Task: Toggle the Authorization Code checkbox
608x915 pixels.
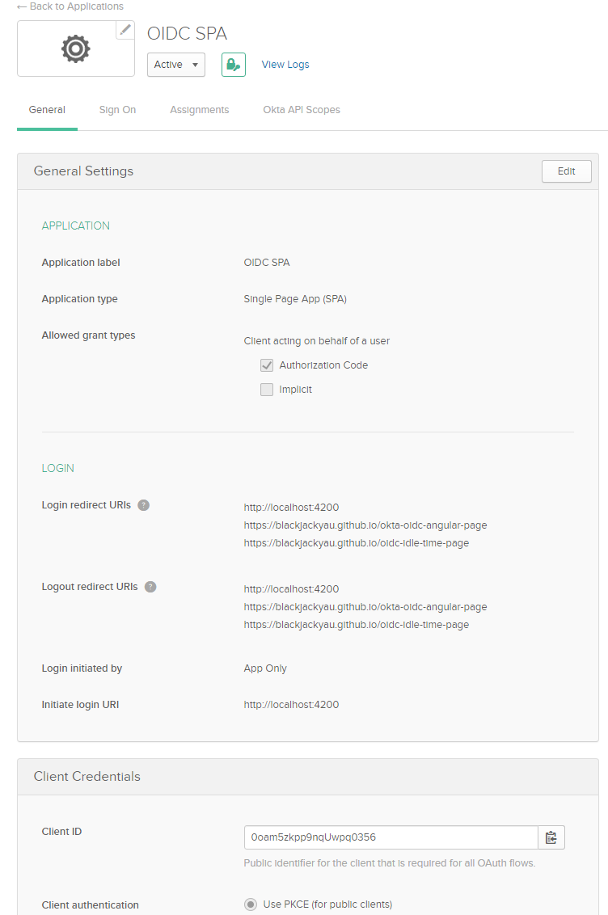Action: (267, 365)
